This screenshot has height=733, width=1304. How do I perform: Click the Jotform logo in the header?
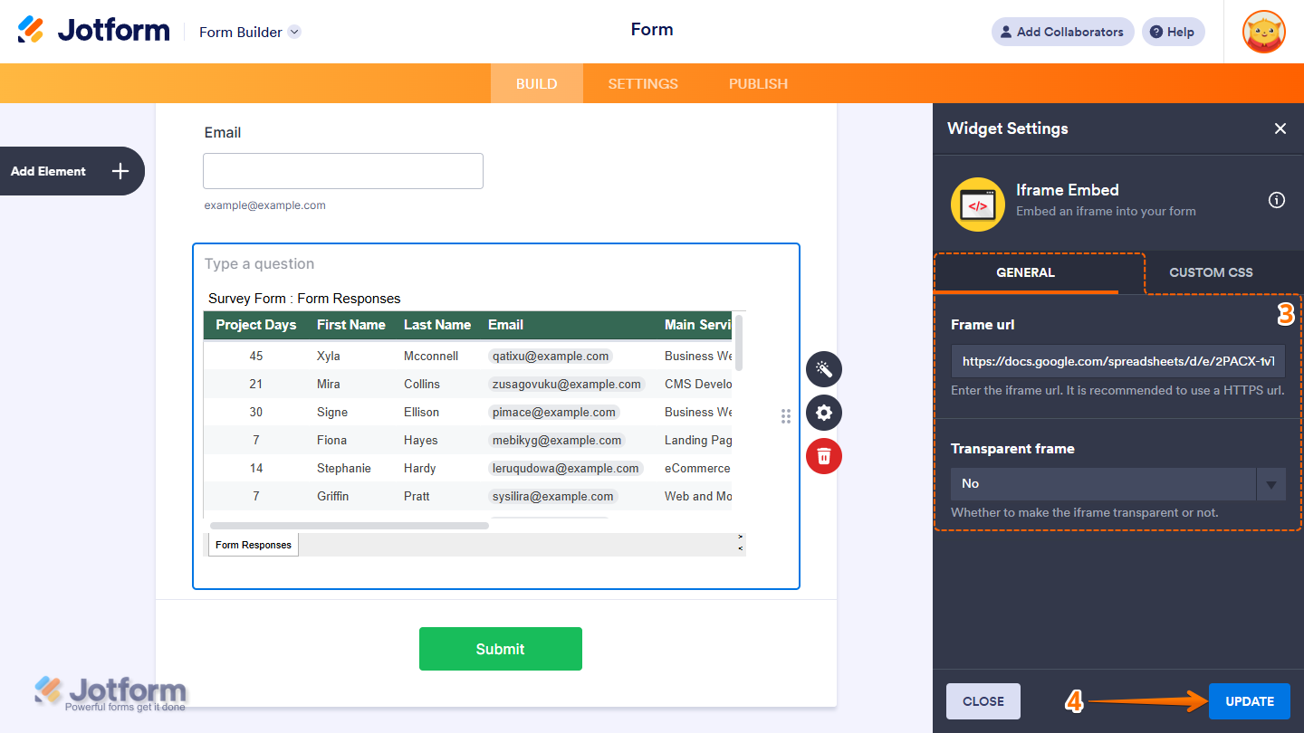(x=93, y=30)
